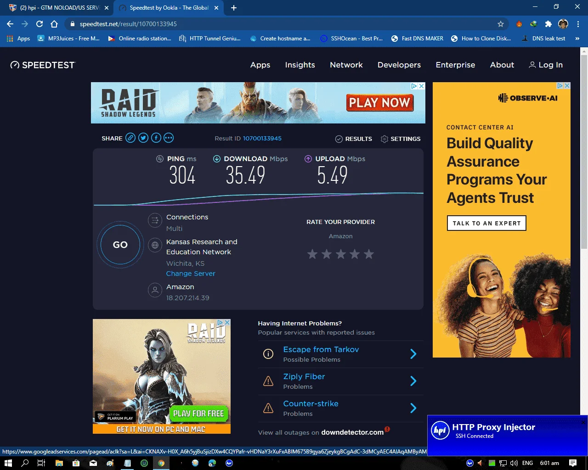Click PLAY NOW on the Raid banner
Screen dimensions: 588x470
click(379, 102)
